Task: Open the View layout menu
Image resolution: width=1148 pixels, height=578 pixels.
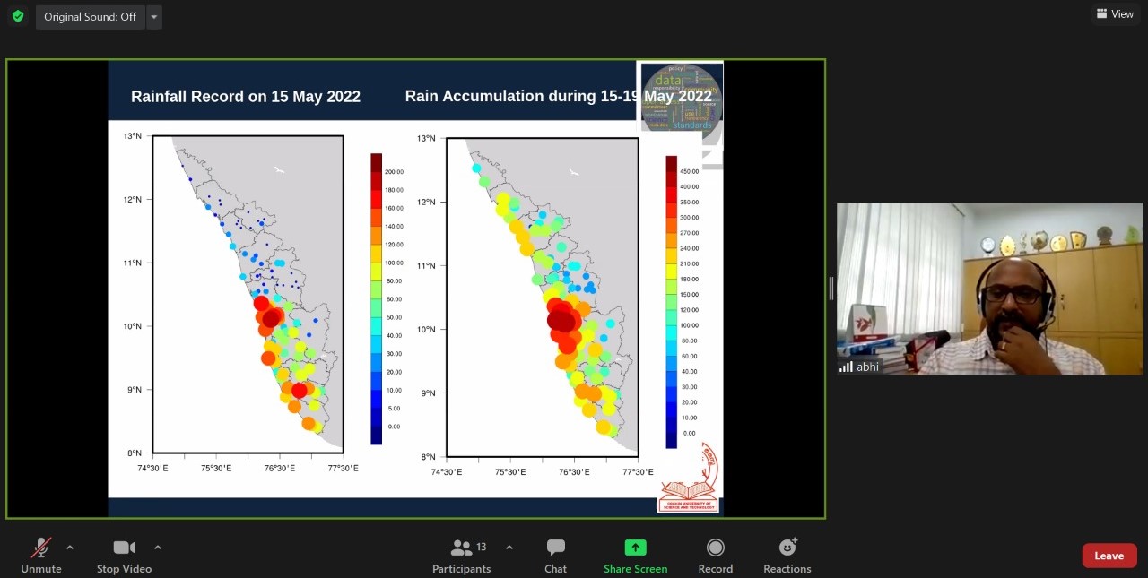Action: (x=1115, y=14)
